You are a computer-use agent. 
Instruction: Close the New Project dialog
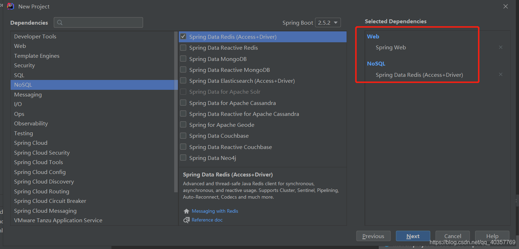[506, 6]
